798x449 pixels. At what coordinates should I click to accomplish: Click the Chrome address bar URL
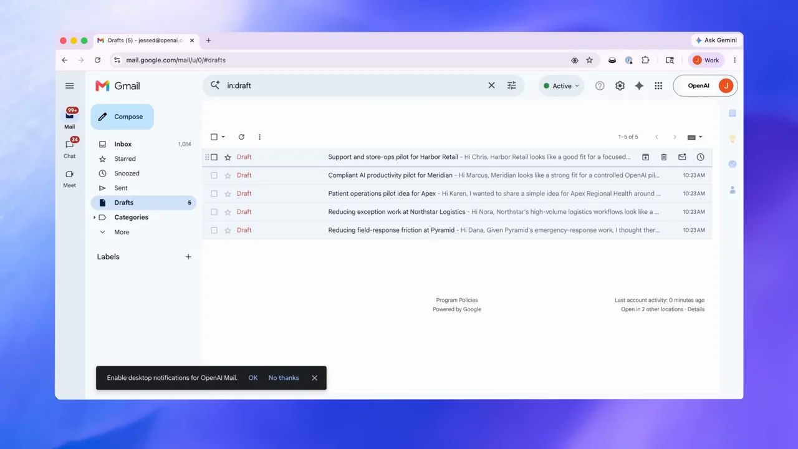click(176, 60)
